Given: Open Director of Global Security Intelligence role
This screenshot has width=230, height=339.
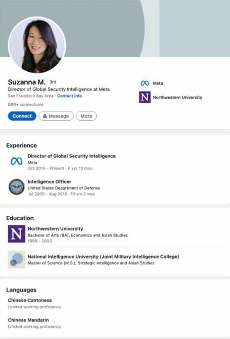Looking at the screenshot, I should [72, 156].
